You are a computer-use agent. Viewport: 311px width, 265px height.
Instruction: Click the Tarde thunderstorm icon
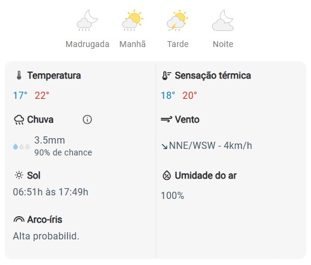178,20
